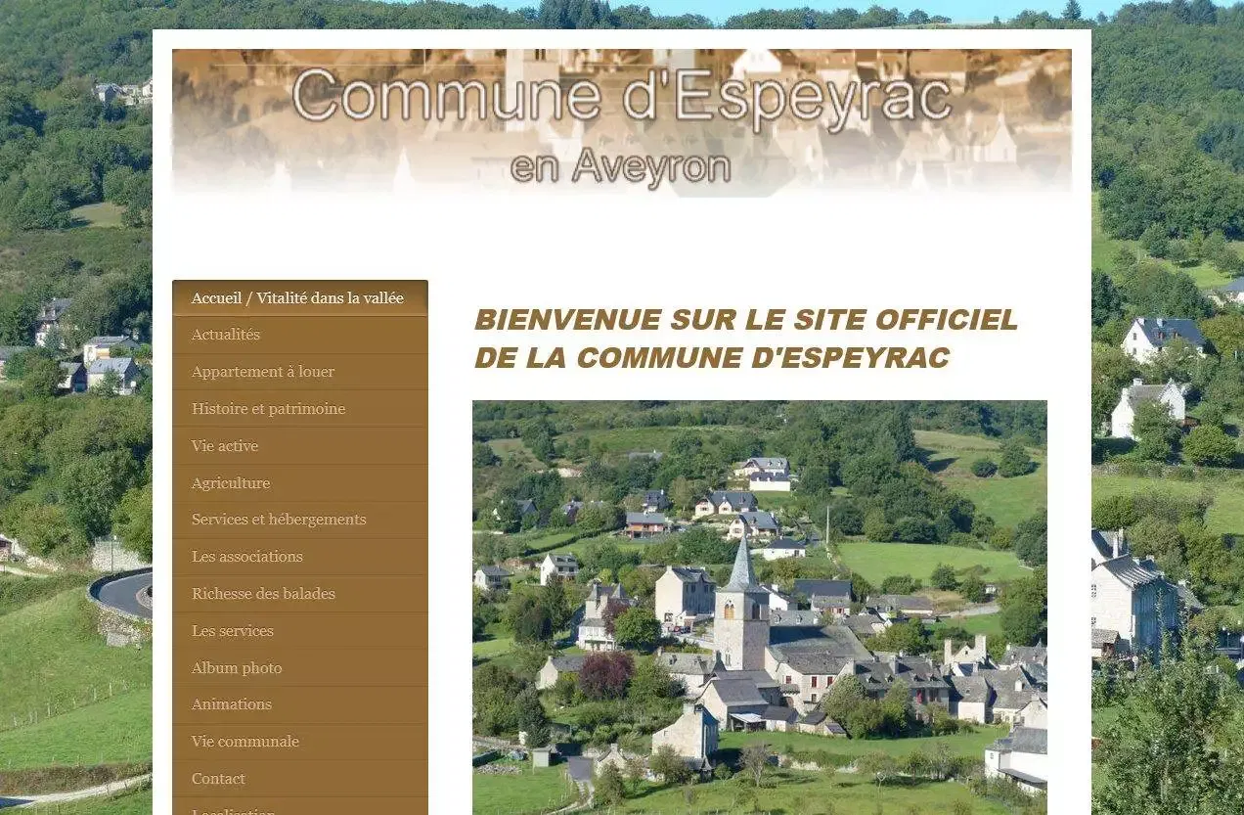Open the Accueil / Vitalité dans la vallée page
Image resolution: width=1244 pixels, height=815 pixels.
tap(297, 298)
